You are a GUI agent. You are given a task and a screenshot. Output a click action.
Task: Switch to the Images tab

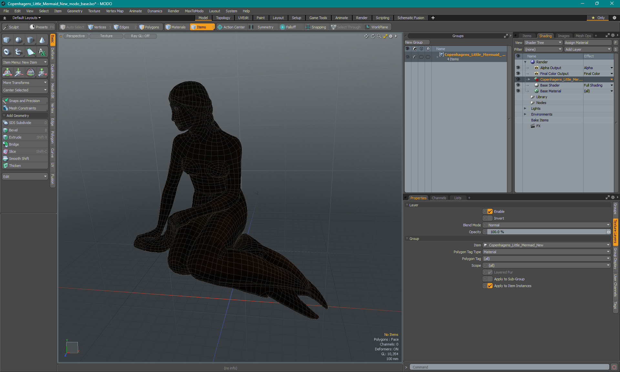[x=563, y=36]
